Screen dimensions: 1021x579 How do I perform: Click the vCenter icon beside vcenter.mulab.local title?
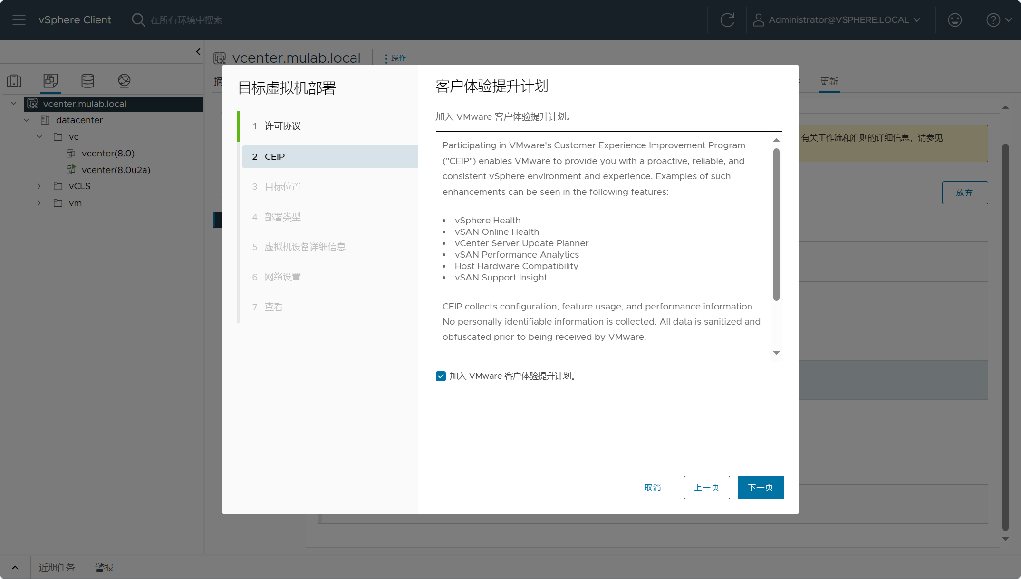click(220, 58)
